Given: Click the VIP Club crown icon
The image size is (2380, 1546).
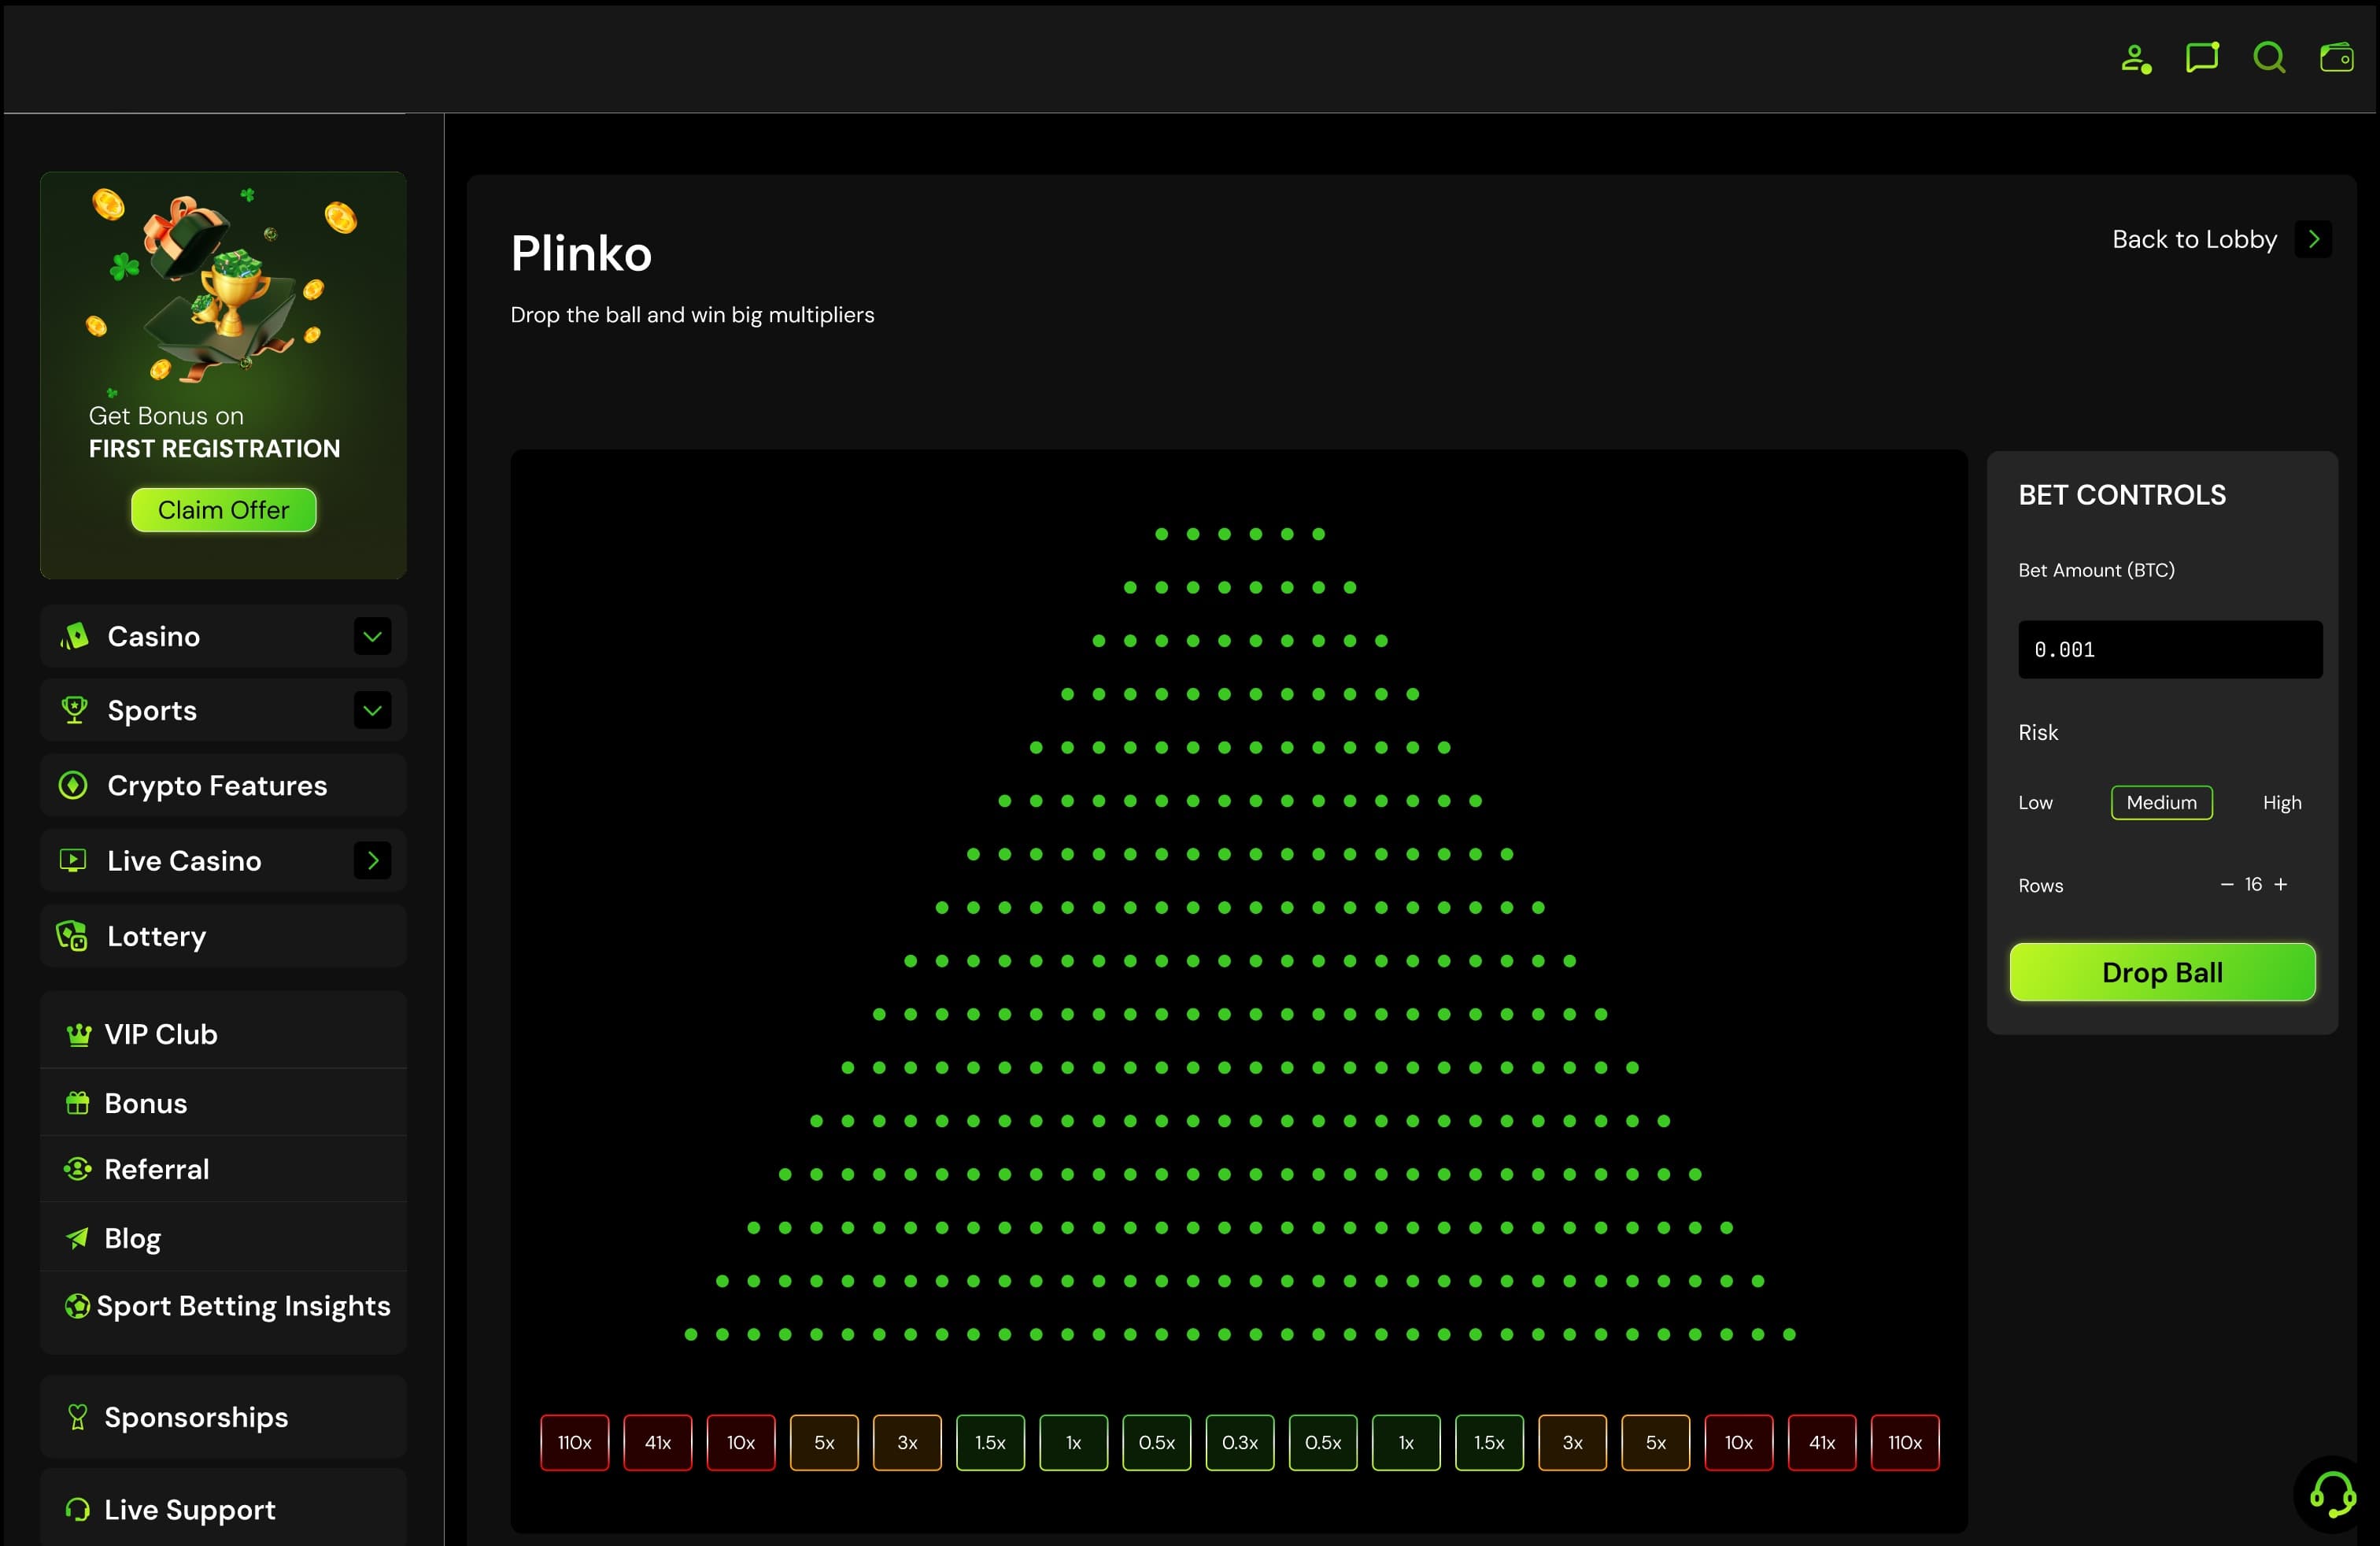Looking at the screenshot, I should tap(78, 1034).
